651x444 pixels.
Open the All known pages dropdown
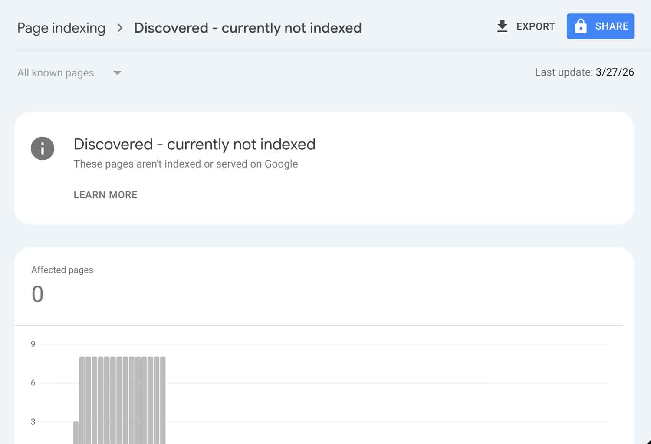click(69, 72)
